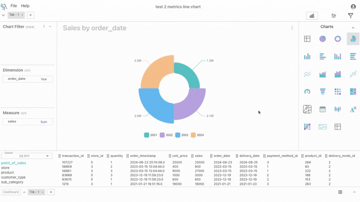Select the donut chart type

click(x=337, y=39)
